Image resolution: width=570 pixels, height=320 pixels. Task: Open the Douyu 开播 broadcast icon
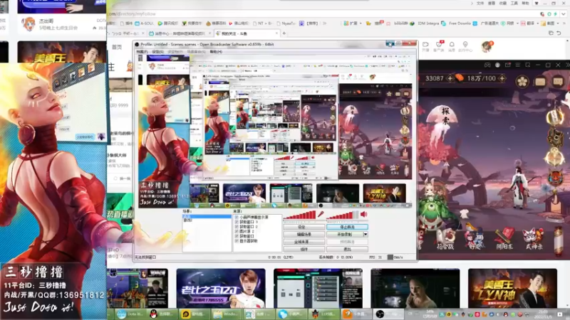click(x=425, y=46)
